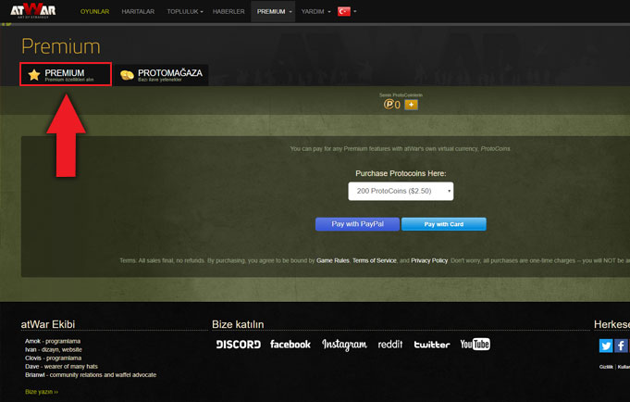Click Pay with PayPal button

[x=357, y=224]
